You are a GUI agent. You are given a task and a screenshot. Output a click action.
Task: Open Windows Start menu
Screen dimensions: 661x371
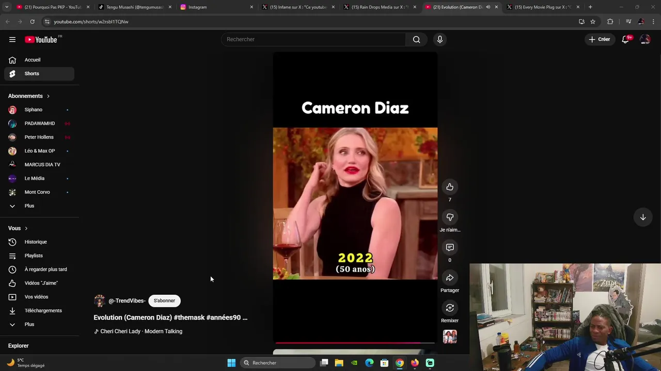[231, 363]
